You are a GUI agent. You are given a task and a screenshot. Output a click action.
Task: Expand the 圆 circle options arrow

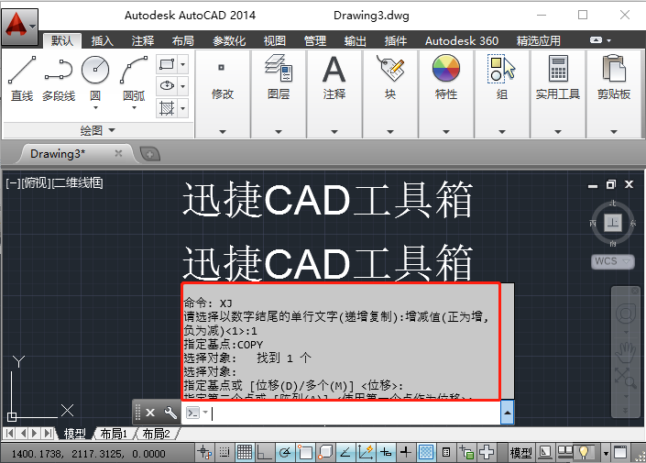tap(95, 107)
